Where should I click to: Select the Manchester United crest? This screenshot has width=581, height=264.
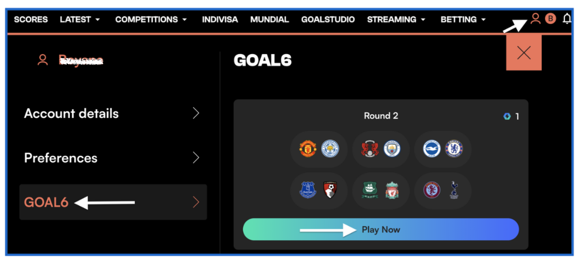(x=308, y=149)
